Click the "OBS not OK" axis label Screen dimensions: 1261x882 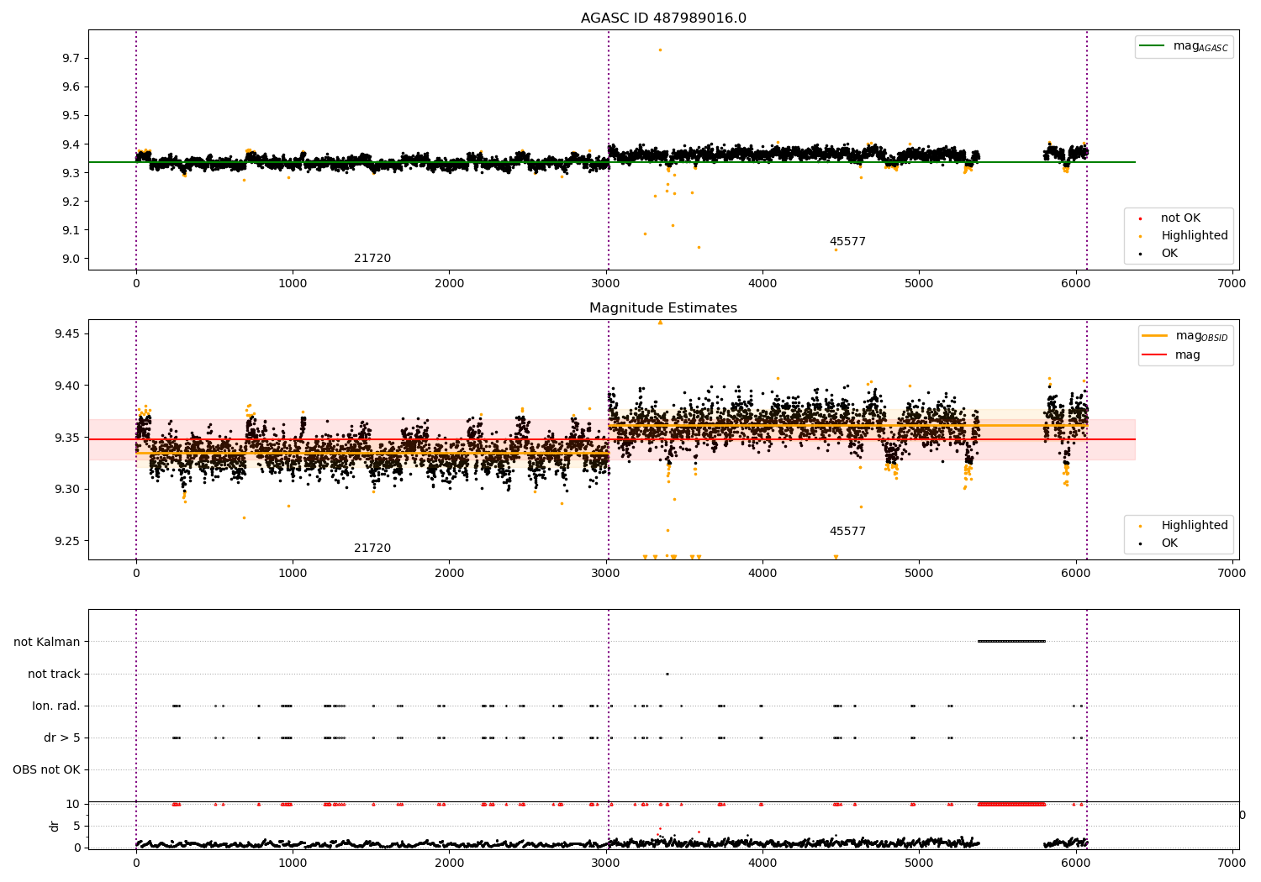(47, 770)
